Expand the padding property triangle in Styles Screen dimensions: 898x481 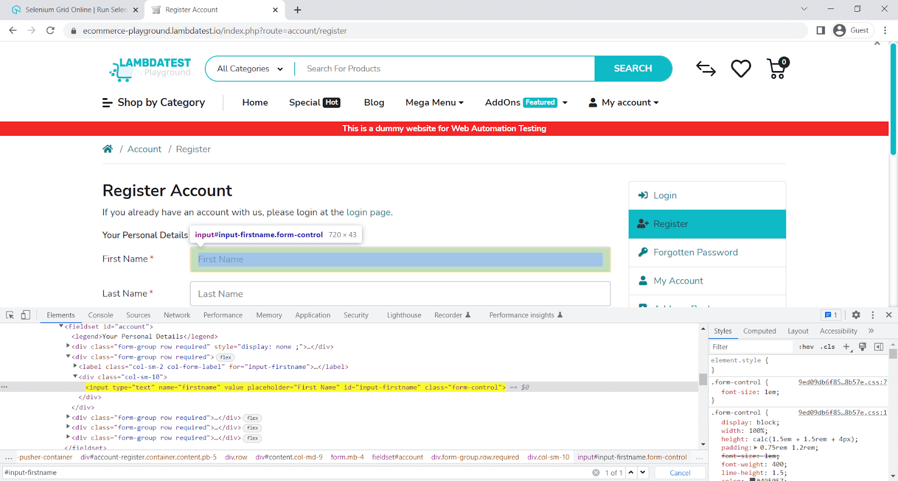pyautogui.click(x=755, y=447)
